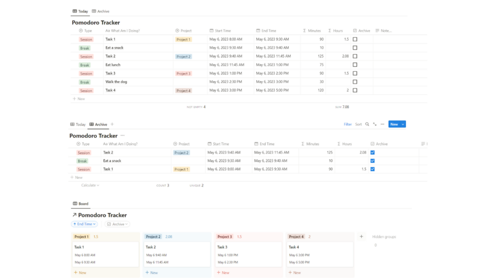Screen dimensions: 494x278
Task: Click Hours column header in the Archive view table
Action: 345,144
